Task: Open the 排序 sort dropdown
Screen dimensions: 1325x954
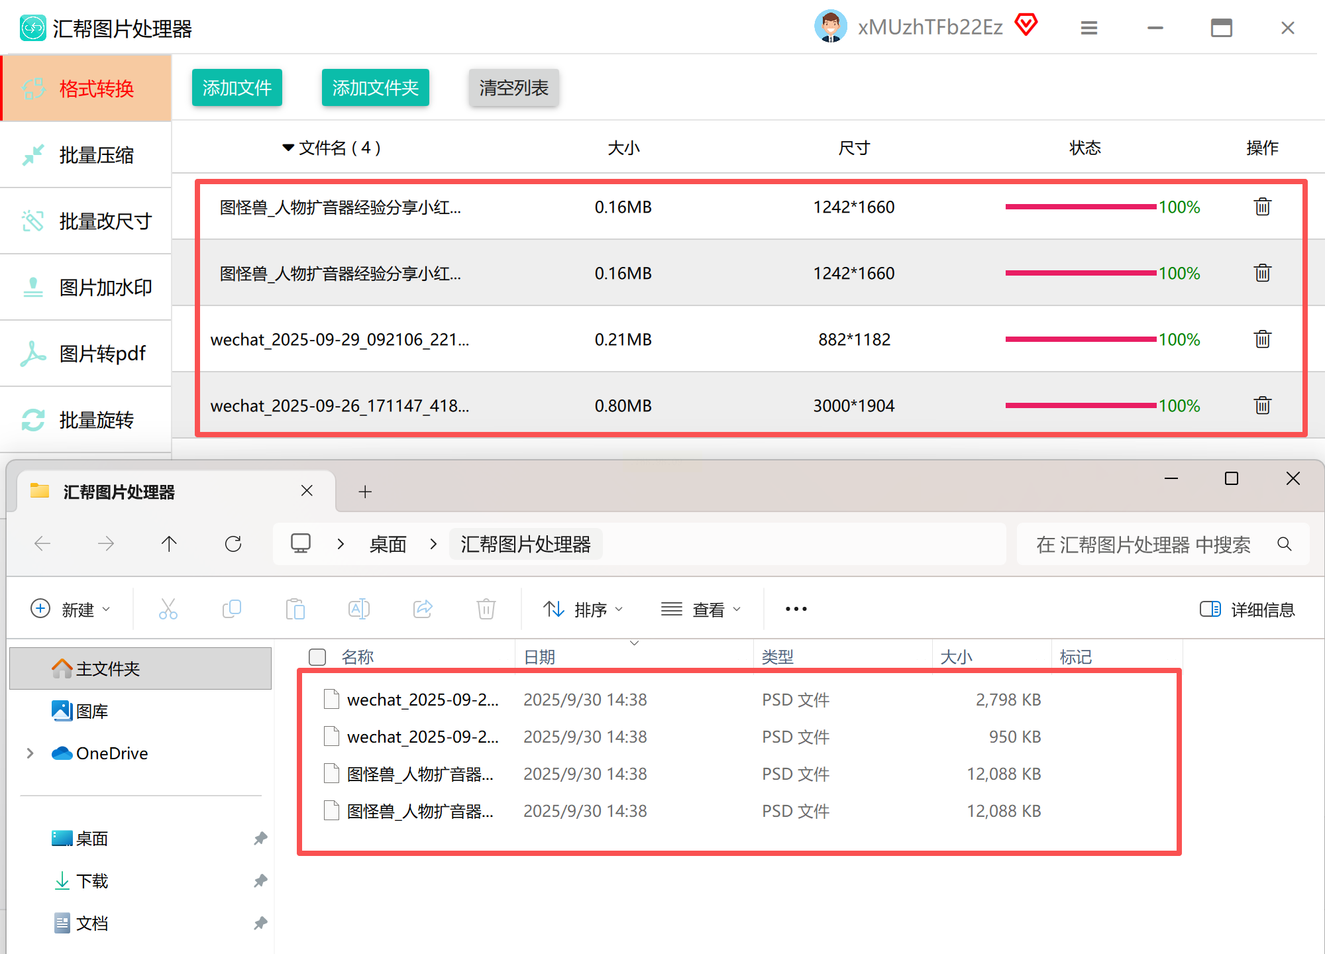Action: pyautogui.click(x=582, y=609)
